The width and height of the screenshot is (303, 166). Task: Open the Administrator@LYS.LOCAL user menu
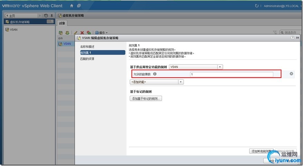[283, 6]
